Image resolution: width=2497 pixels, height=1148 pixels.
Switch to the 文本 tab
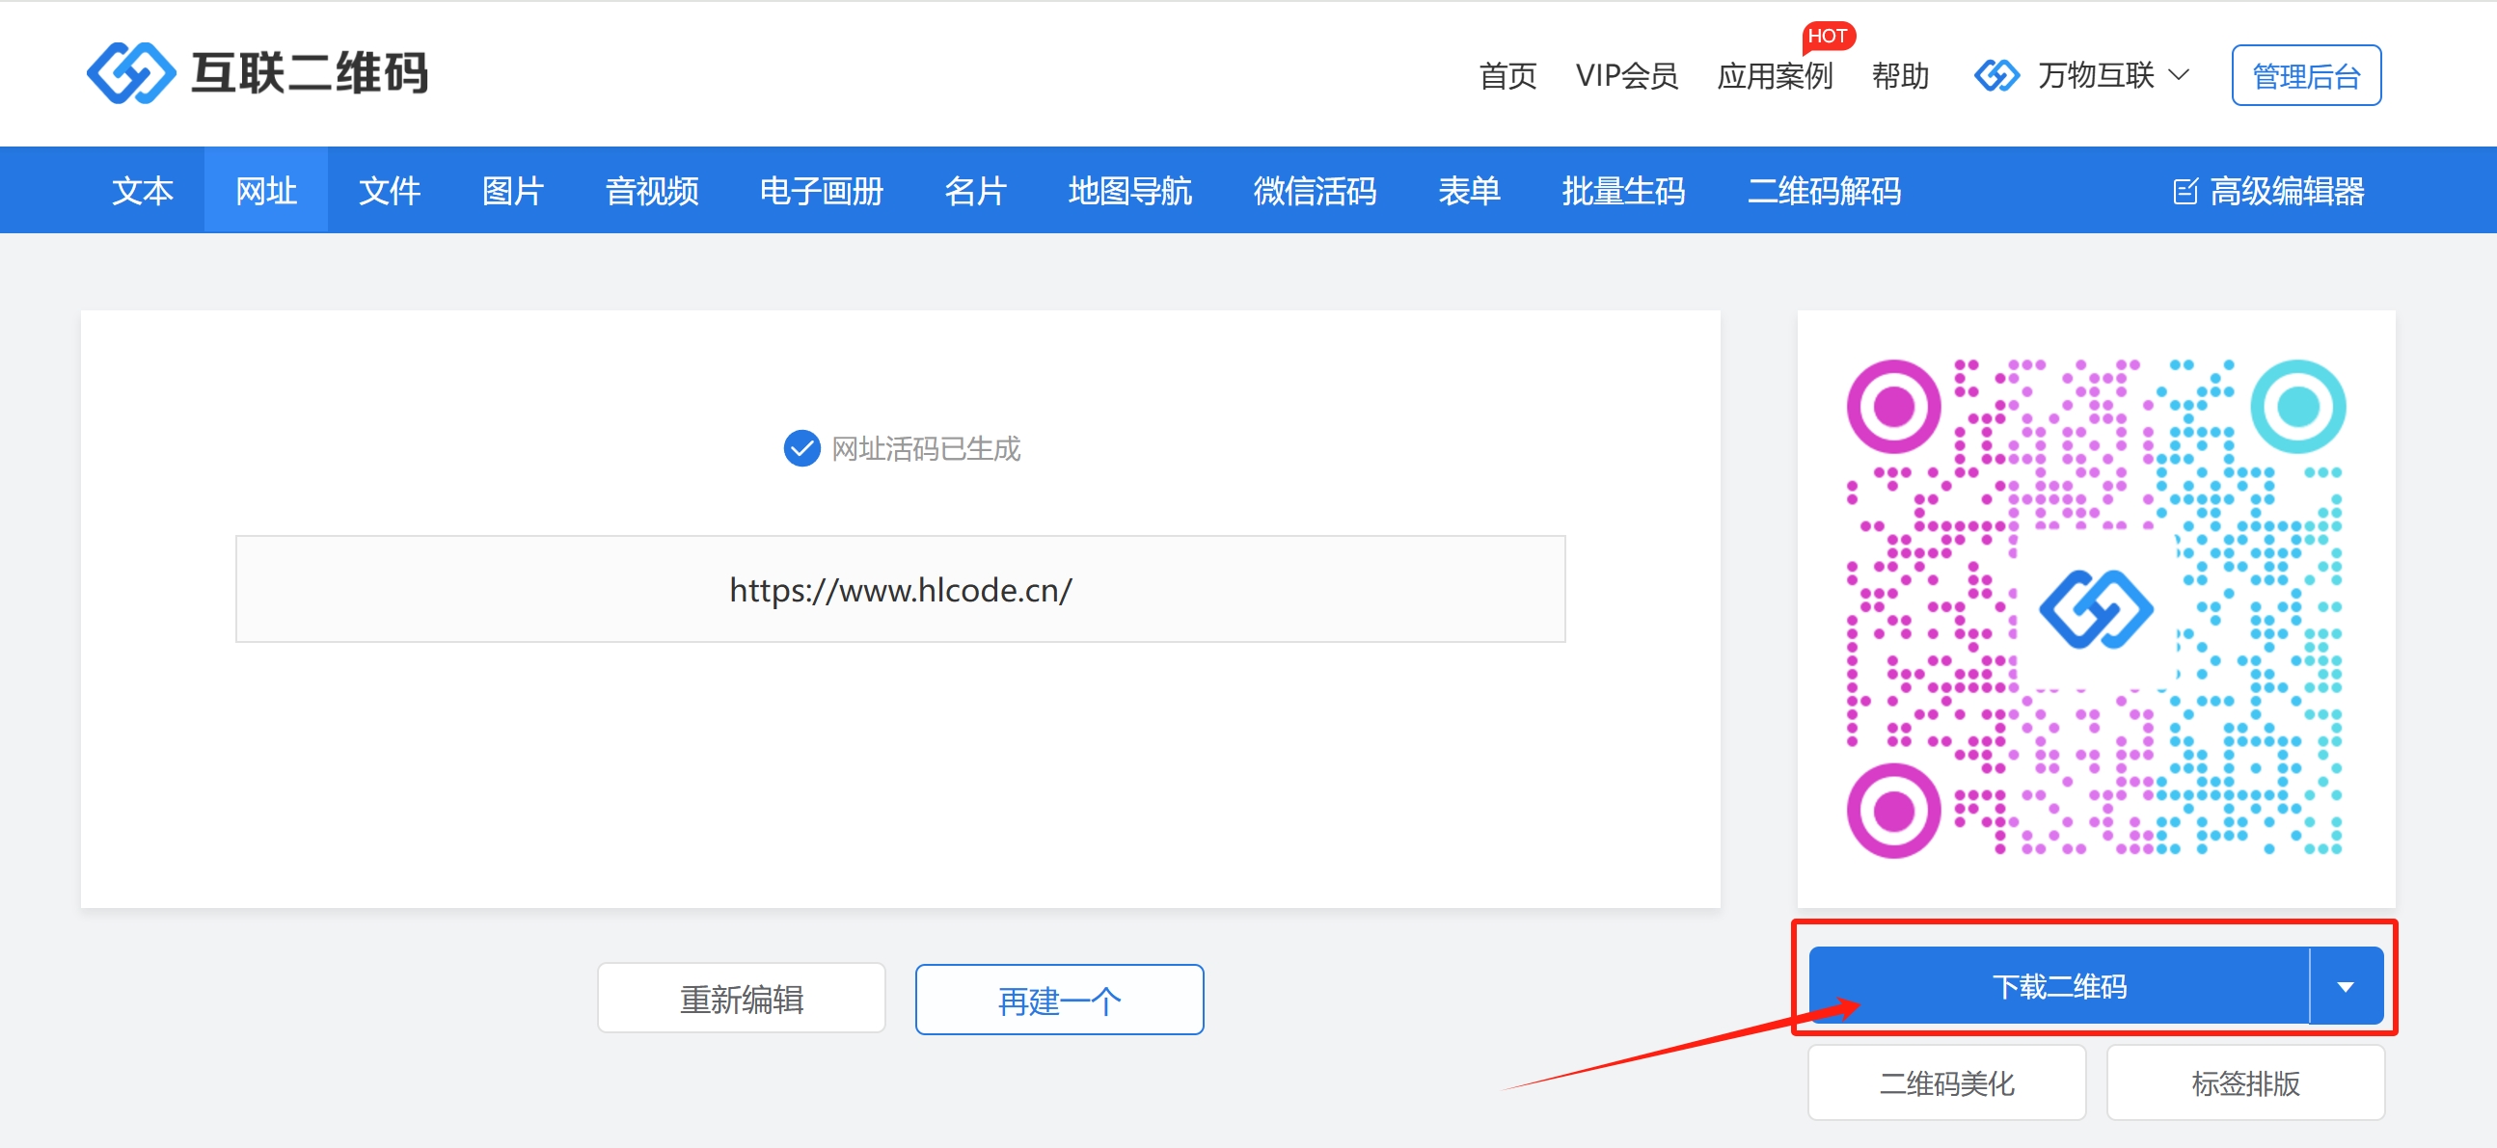click(x=143, y=191)
